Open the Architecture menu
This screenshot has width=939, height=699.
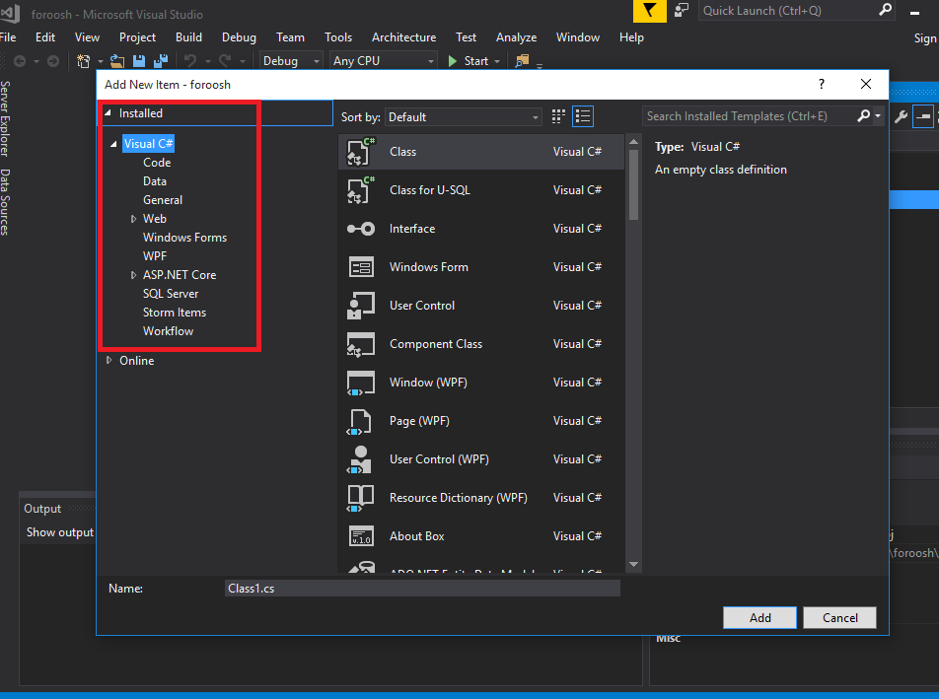click(x=403, y=37)
